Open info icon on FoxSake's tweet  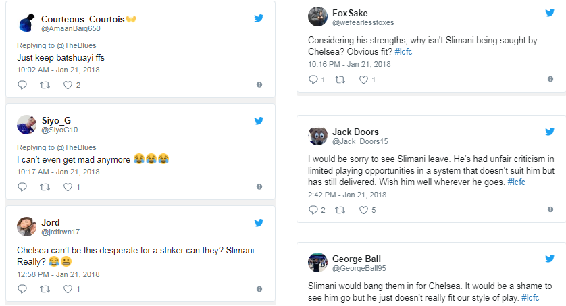(550, 80)
